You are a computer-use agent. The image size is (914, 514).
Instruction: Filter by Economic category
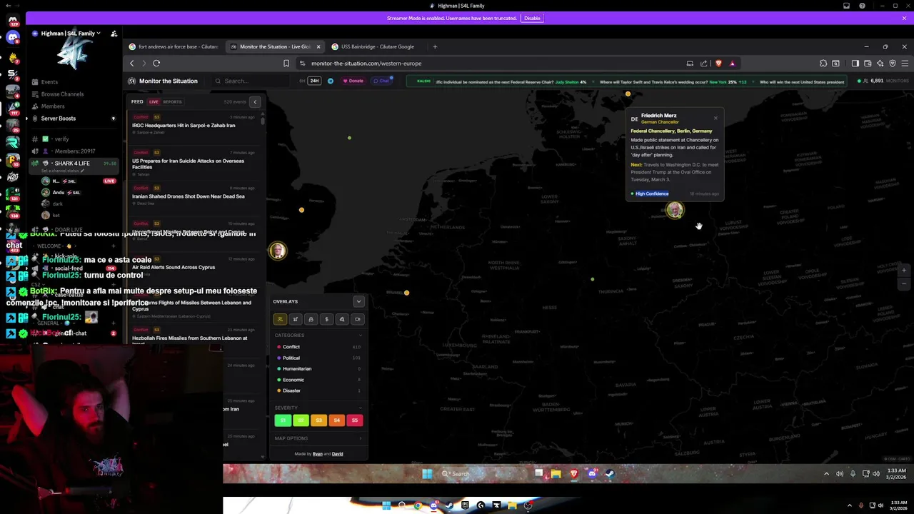(x=293, y=380)
